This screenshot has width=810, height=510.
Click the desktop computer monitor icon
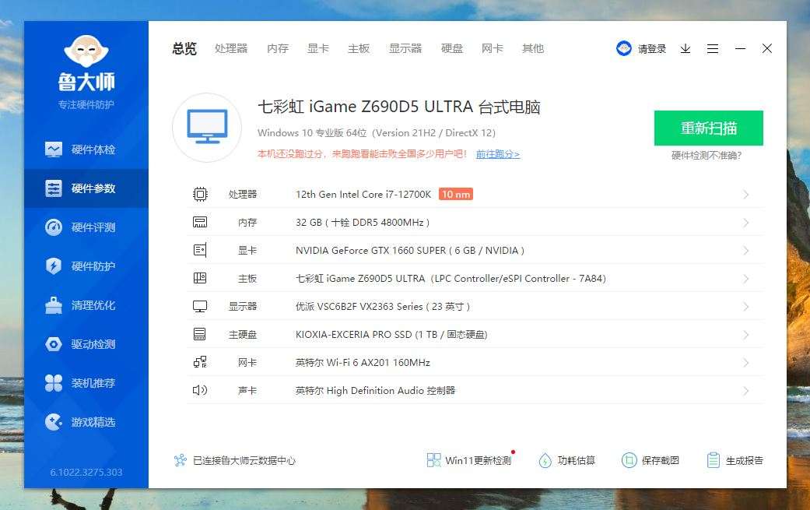(x=207, y=127)
